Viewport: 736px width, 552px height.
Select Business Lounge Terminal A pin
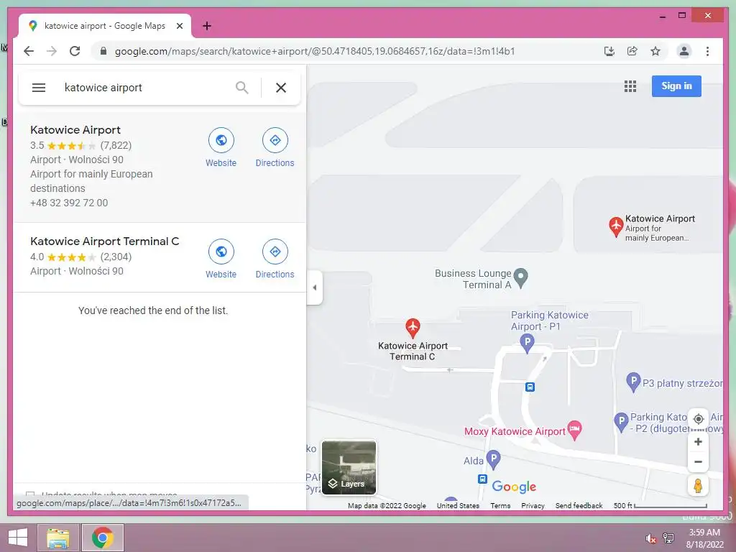coord(520,278)
